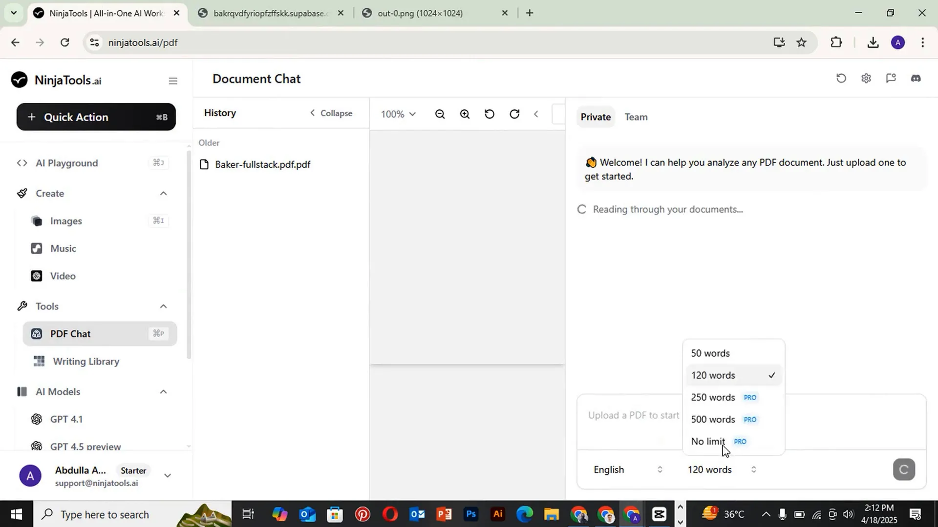Image resolution: width=938 pixels, height=527 pixels.
Task: Collapse the History panel
Action: (331, 113)
